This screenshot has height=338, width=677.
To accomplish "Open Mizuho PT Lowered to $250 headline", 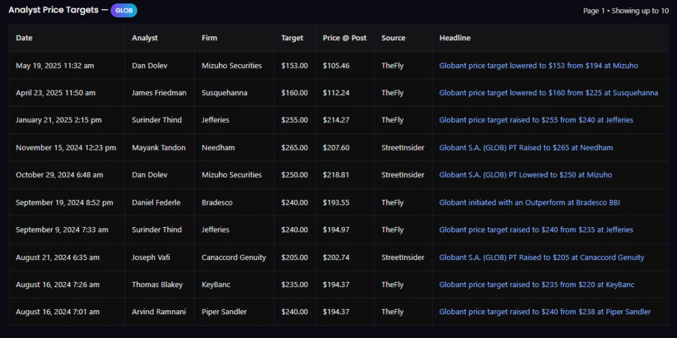I will 525,175.
